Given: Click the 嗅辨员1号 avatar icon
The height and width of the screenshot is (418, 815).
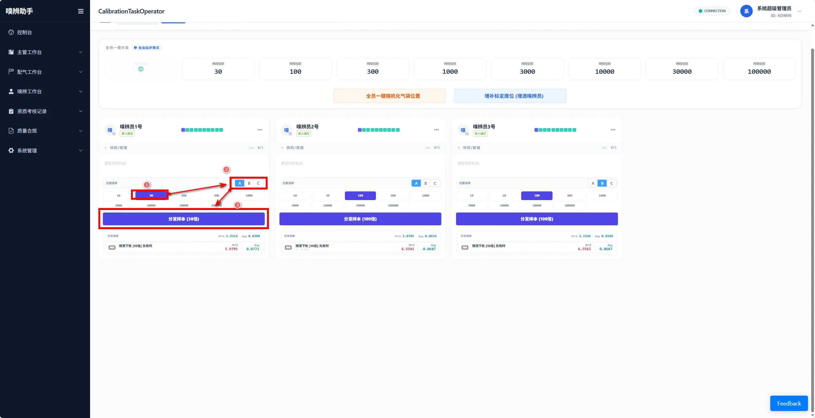Looking at the screenshot, I should (x=110, y=130).
